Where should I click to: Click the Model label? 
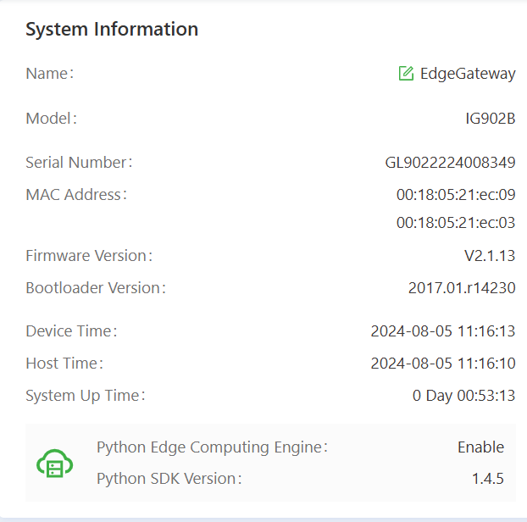51,119
